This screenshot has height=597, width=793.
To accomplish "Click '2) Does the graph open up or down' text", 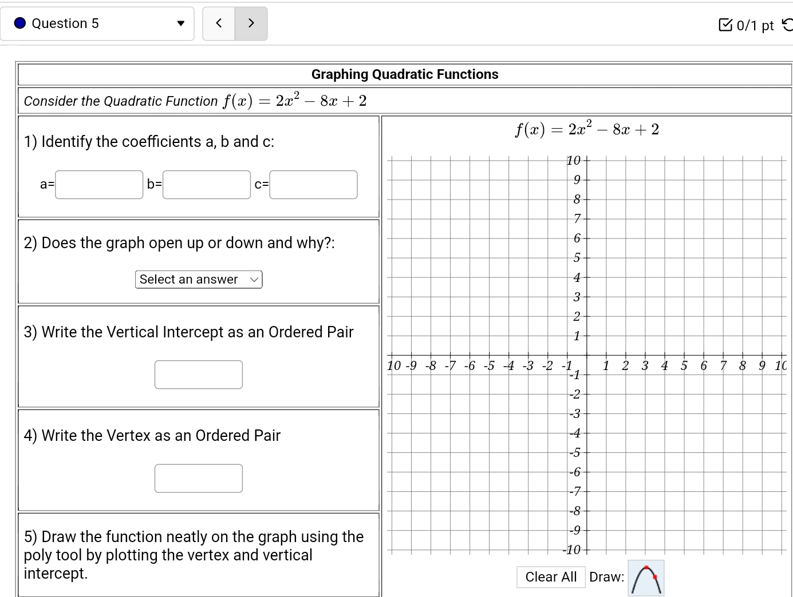I will click(179, 243).
